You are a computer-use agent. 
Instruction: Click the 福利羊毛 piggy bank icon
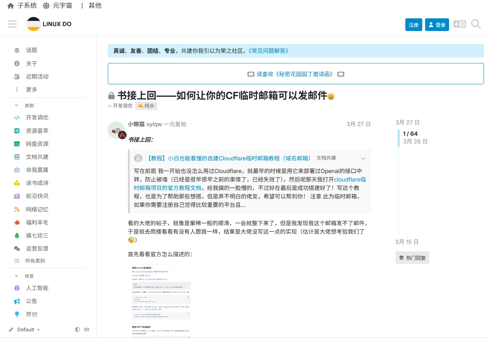(17, 222)
